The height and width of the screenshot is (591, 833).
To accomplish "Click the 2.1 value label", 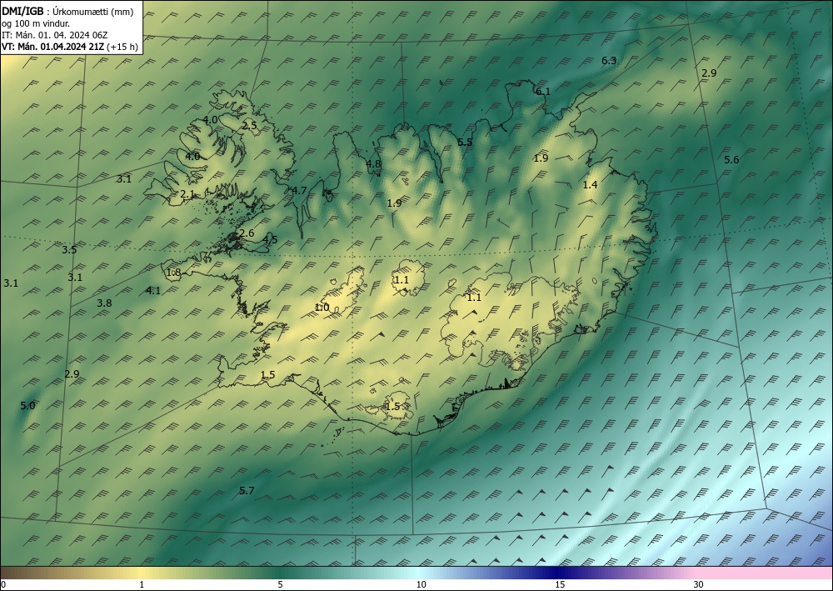I will [187, 194].
